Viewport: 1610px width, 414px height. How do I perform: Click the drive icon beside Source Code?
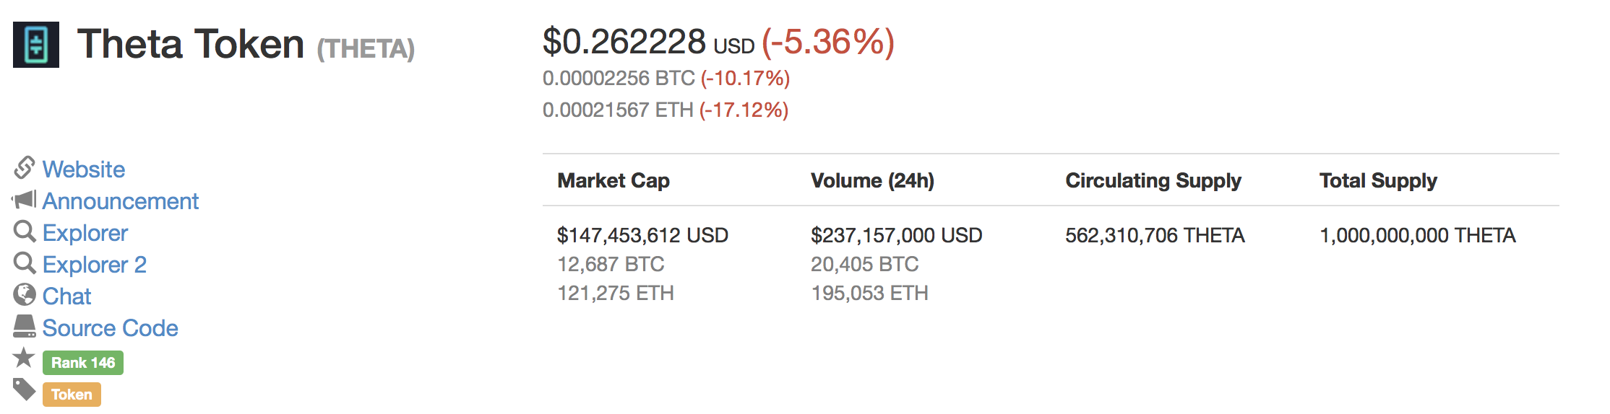coord(25,326)
